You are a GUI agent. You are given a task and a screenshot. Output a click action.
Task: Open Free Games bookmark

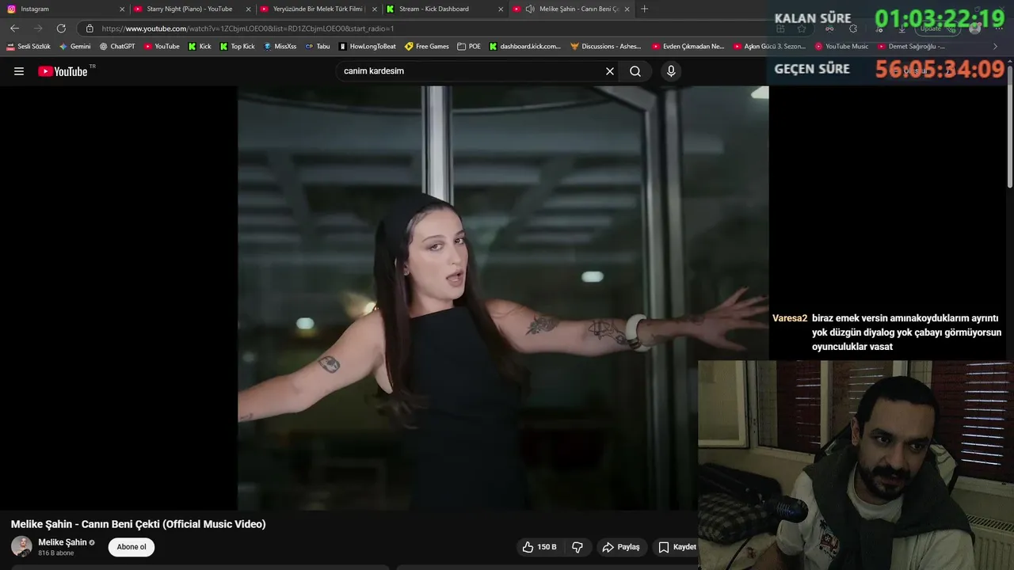tap(427, 47)
